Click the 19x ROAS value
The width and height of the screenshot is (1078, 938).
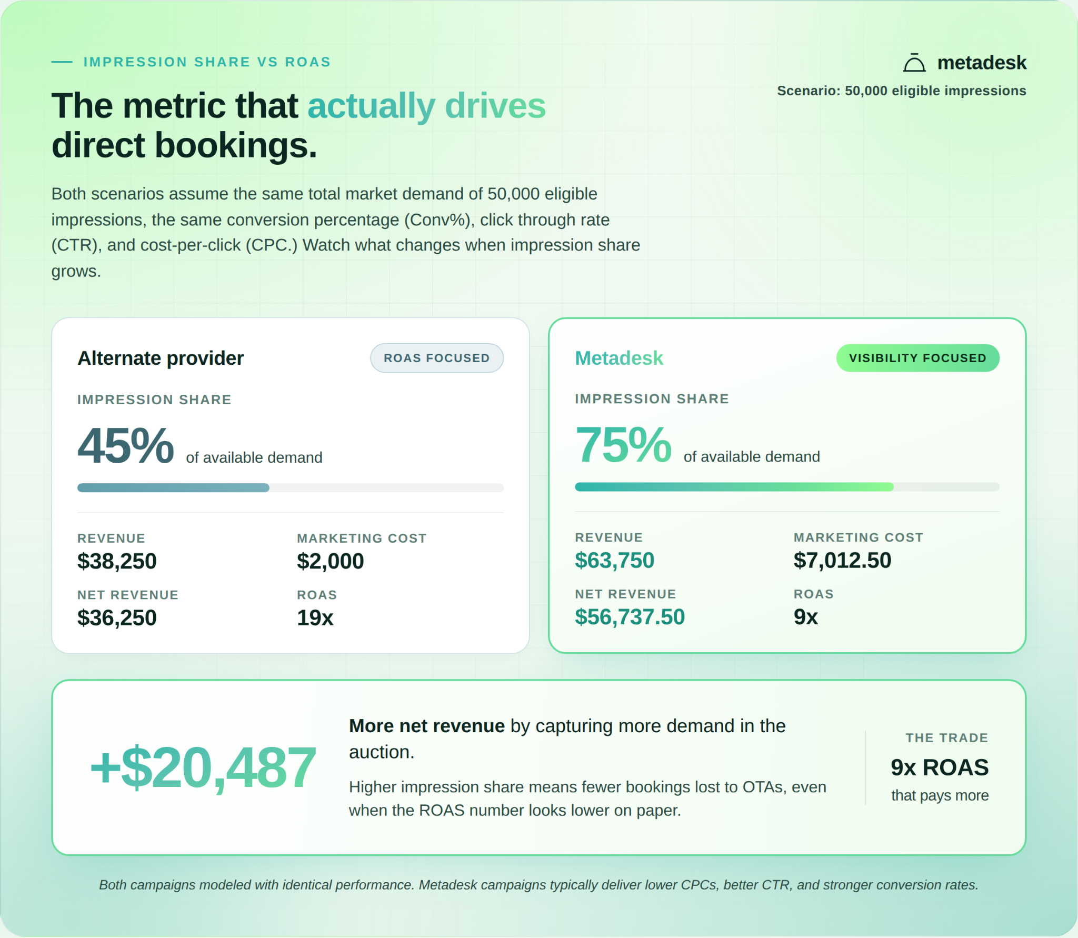click(315, 617)
